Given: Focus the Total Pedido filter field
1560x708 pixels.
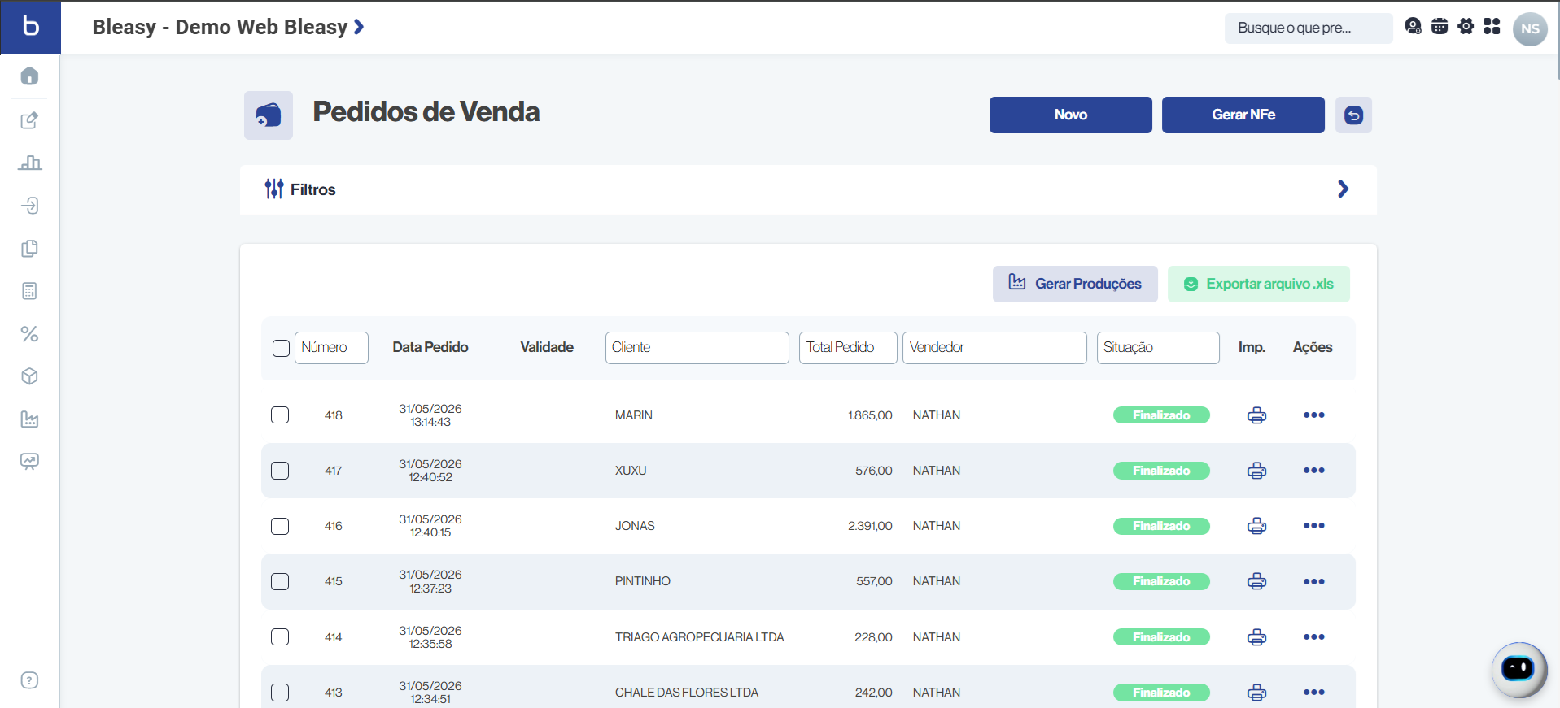Looking at the screenshot, I should [848, 348].
